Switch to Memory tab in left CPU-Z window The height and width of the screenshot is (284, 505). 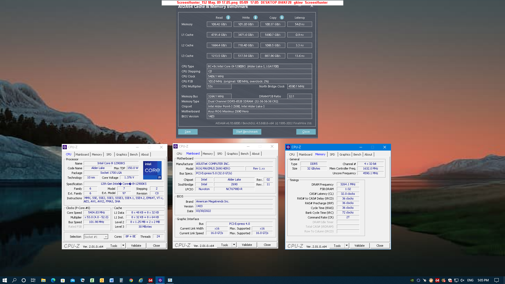click(97, 155)
